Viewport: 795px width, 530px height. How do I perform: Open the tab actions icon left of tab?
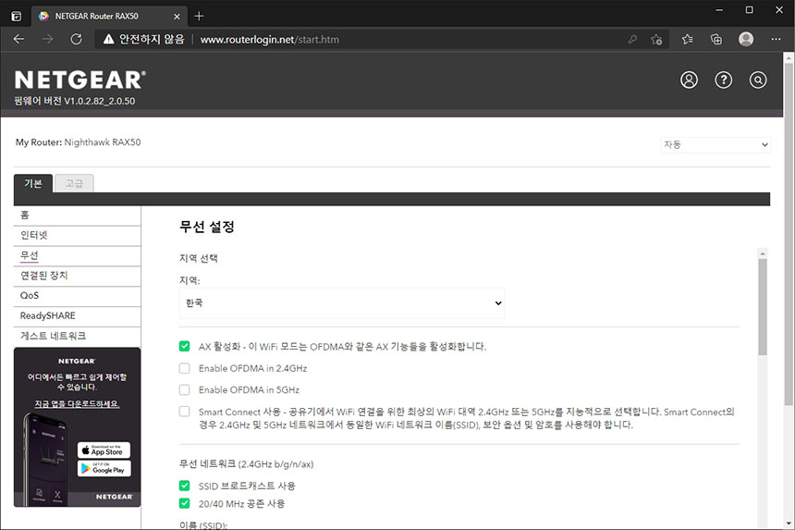[x=17, y=17]
